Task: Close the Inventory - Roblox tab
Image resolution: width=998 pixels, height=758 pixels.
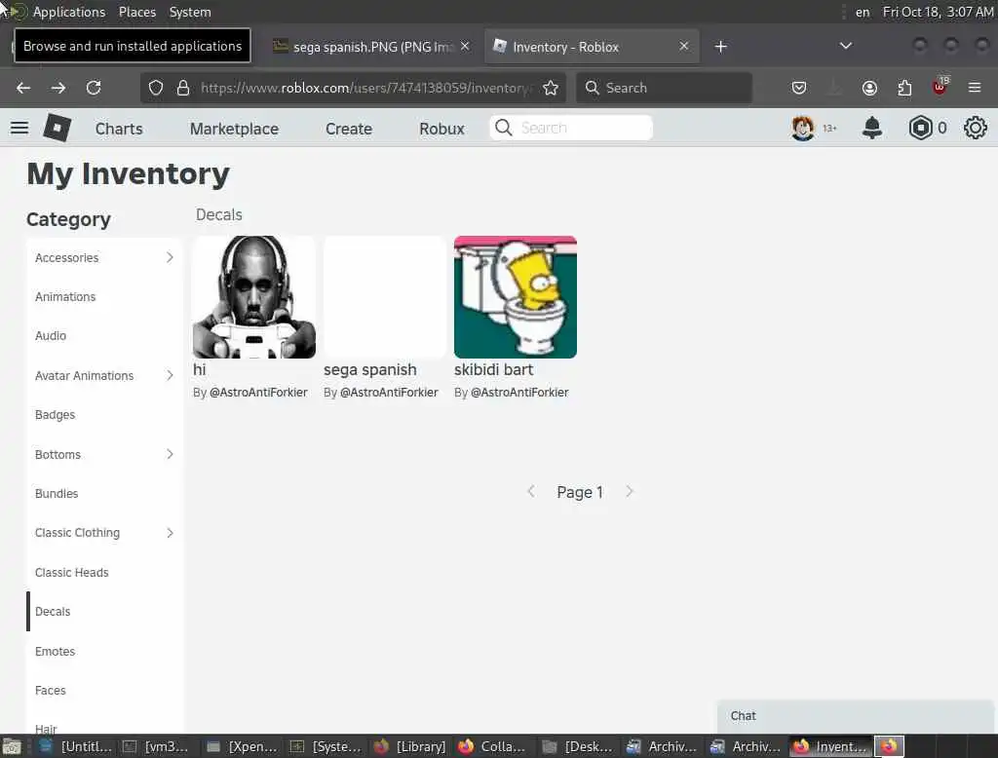Action: click(683, 46)
